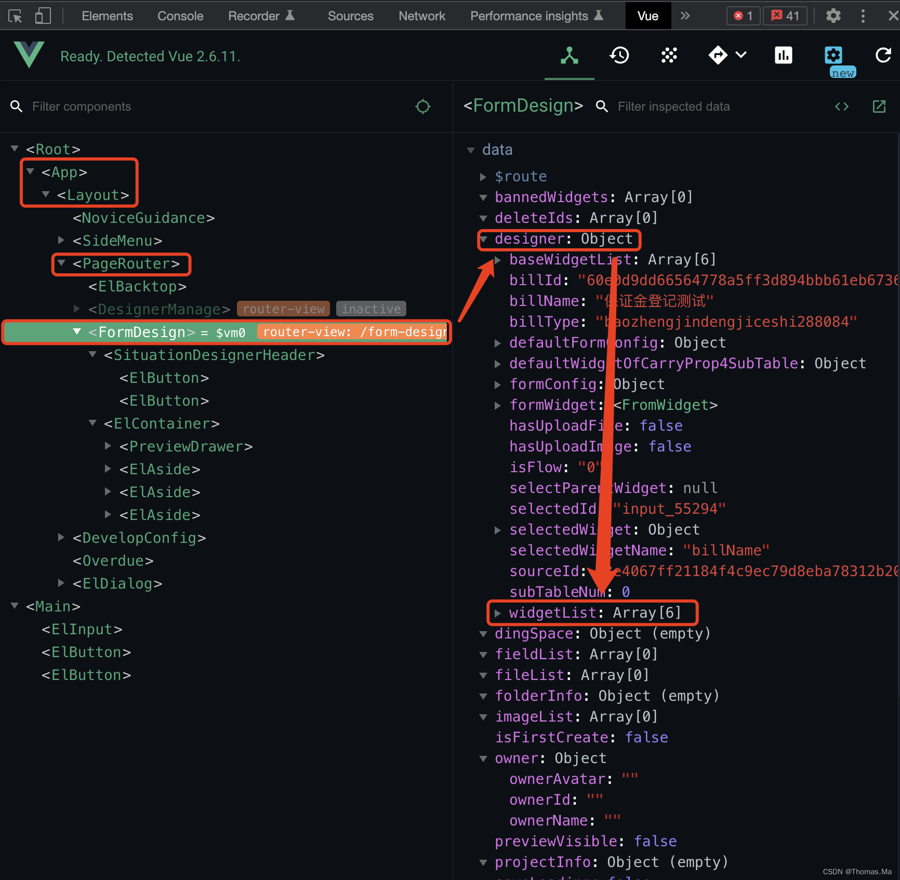Viewport: 900px width, 880px height.
Task: Collapse the data section arrow
Action: tap(471, 150)
